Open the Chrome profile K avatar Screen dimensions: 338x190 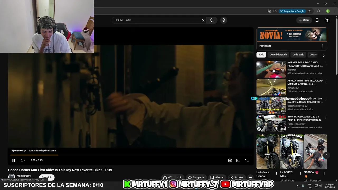[x=328, y=11]
